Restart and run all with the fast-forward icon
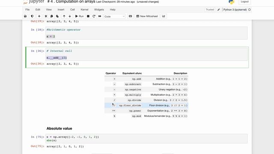Image resolution: width=274 pixels, height=154 pixels. coord(100,16)
